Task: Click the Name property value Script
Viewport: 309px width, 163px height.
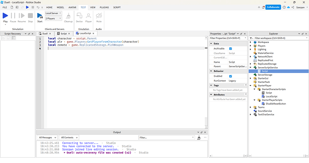Action: pyautogui.click(x=237, y=62)
